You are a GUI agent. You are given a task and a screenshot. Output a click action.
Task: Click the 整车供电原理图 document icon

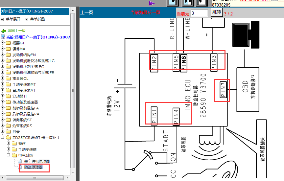point(20,161)
